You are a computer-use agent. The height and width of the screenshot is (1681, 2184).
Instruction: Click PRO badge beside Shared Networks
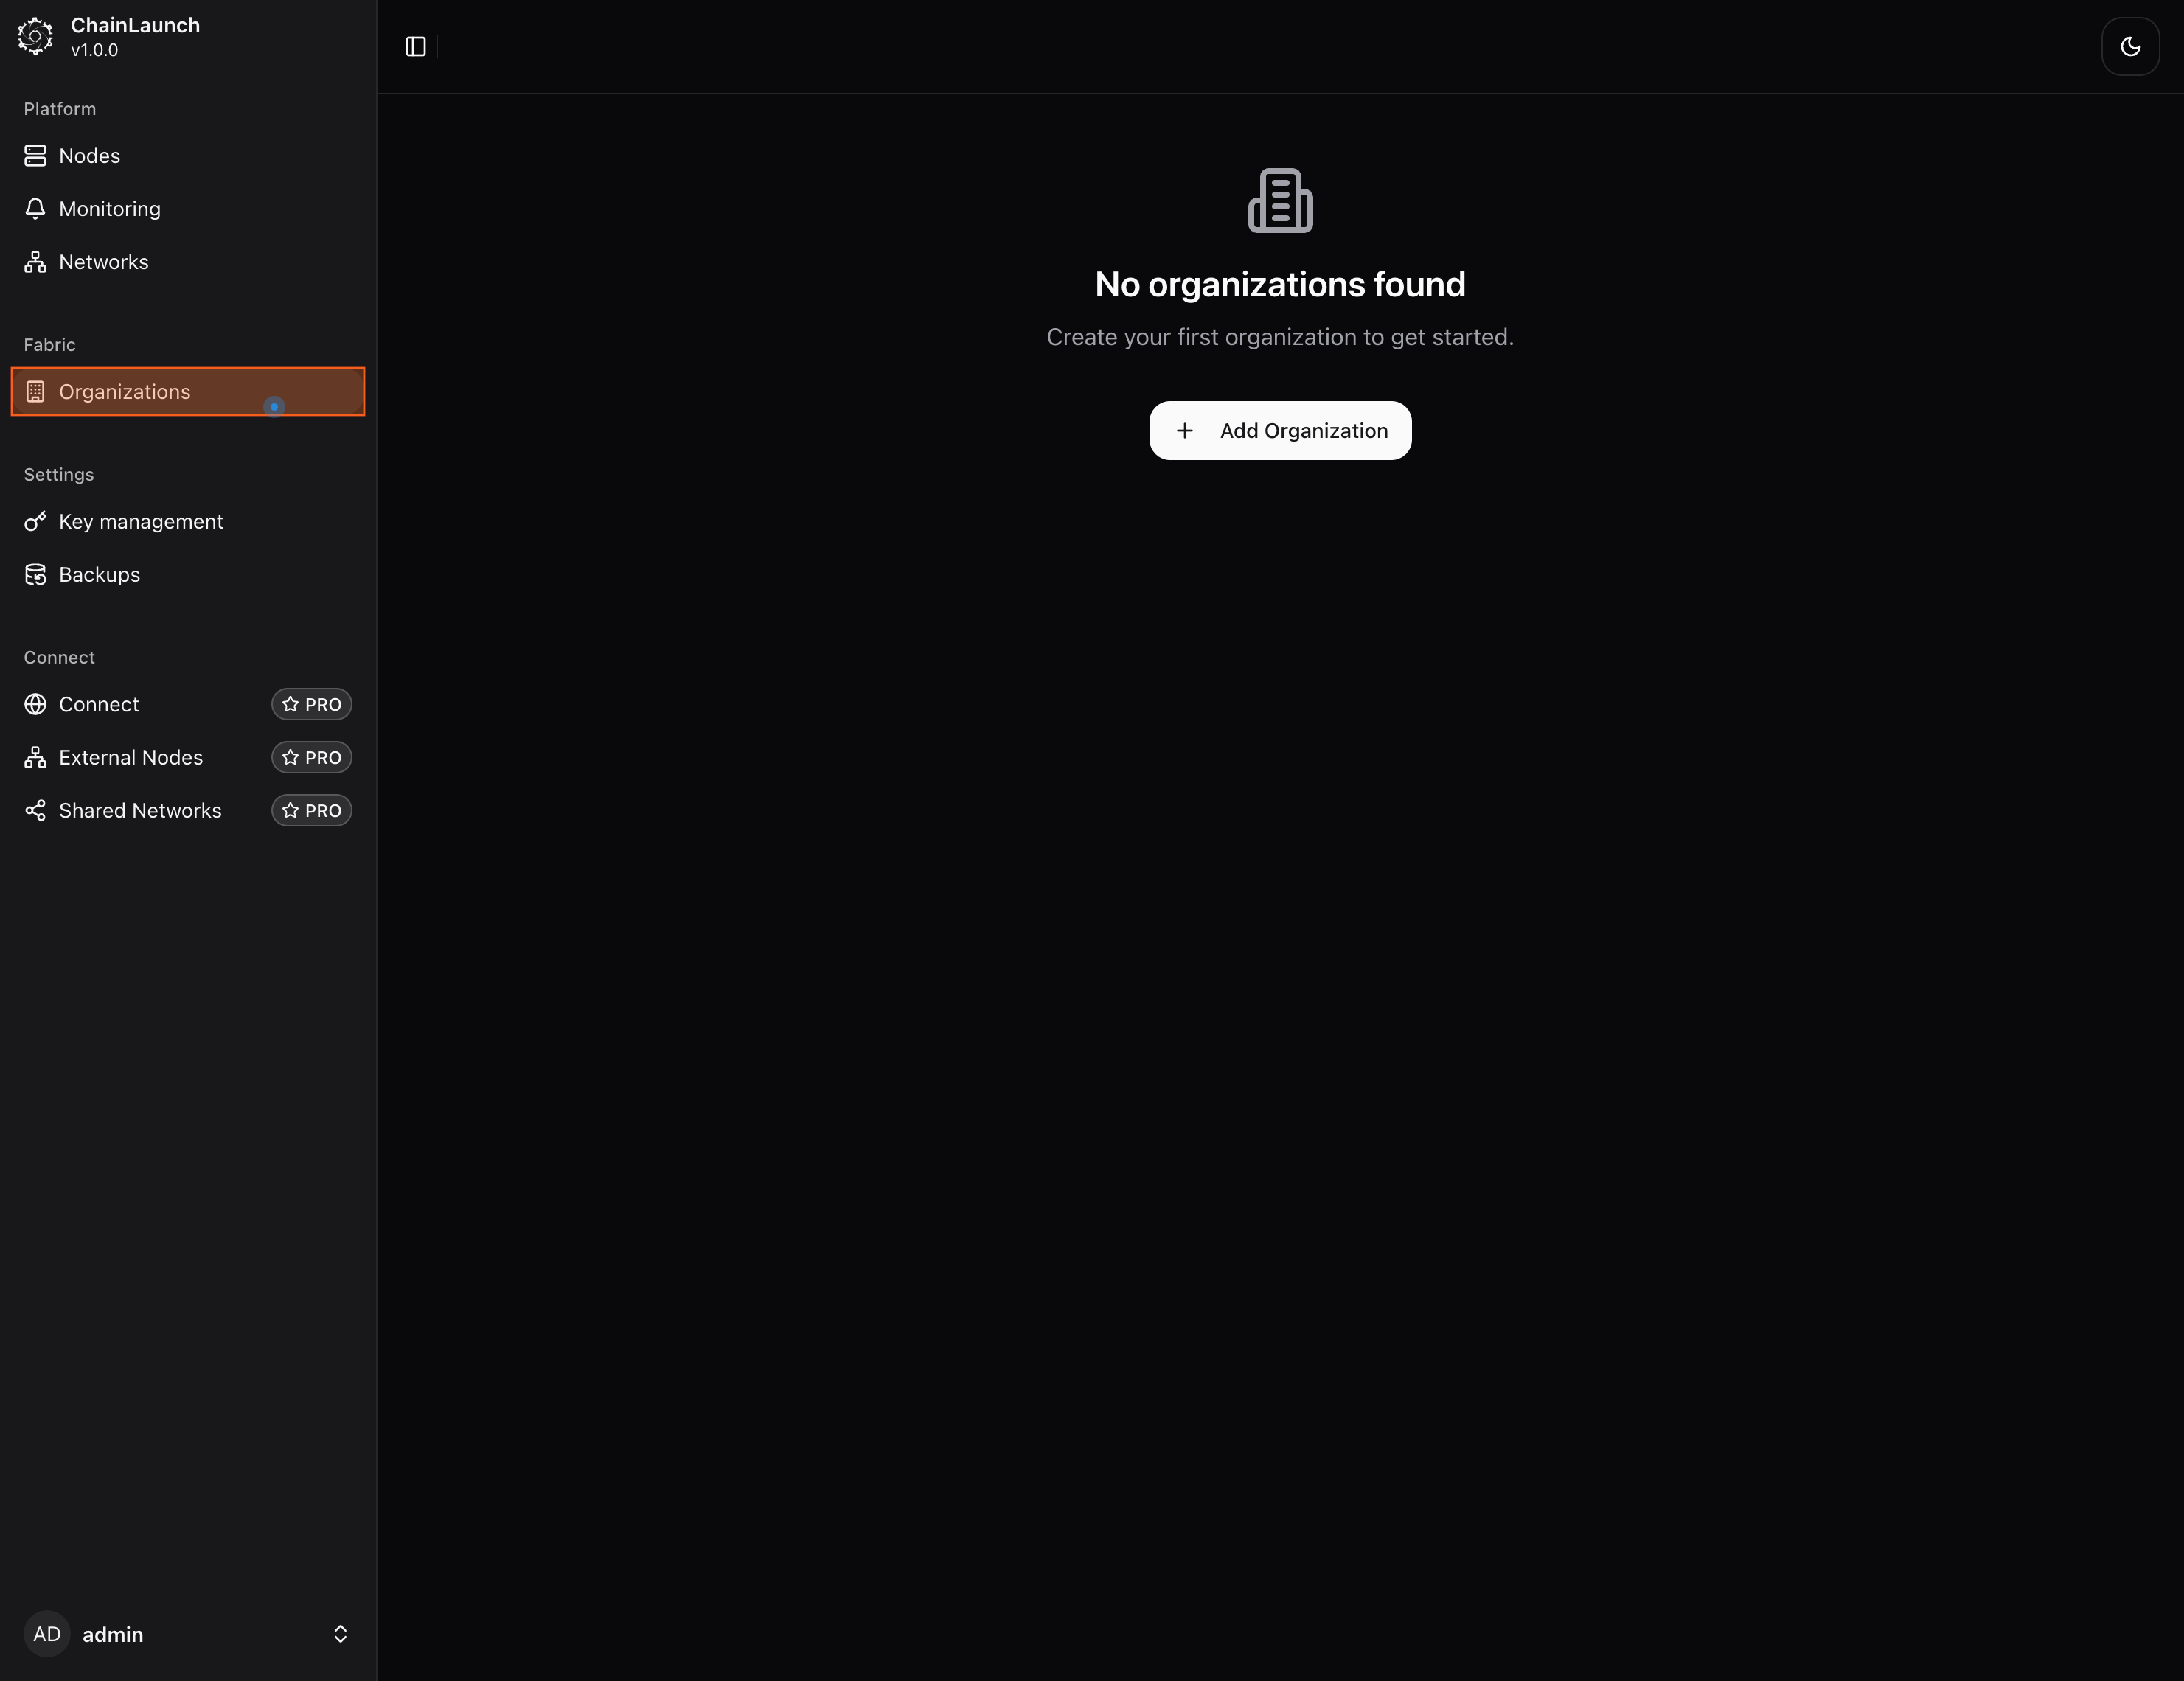coord(311,811)
